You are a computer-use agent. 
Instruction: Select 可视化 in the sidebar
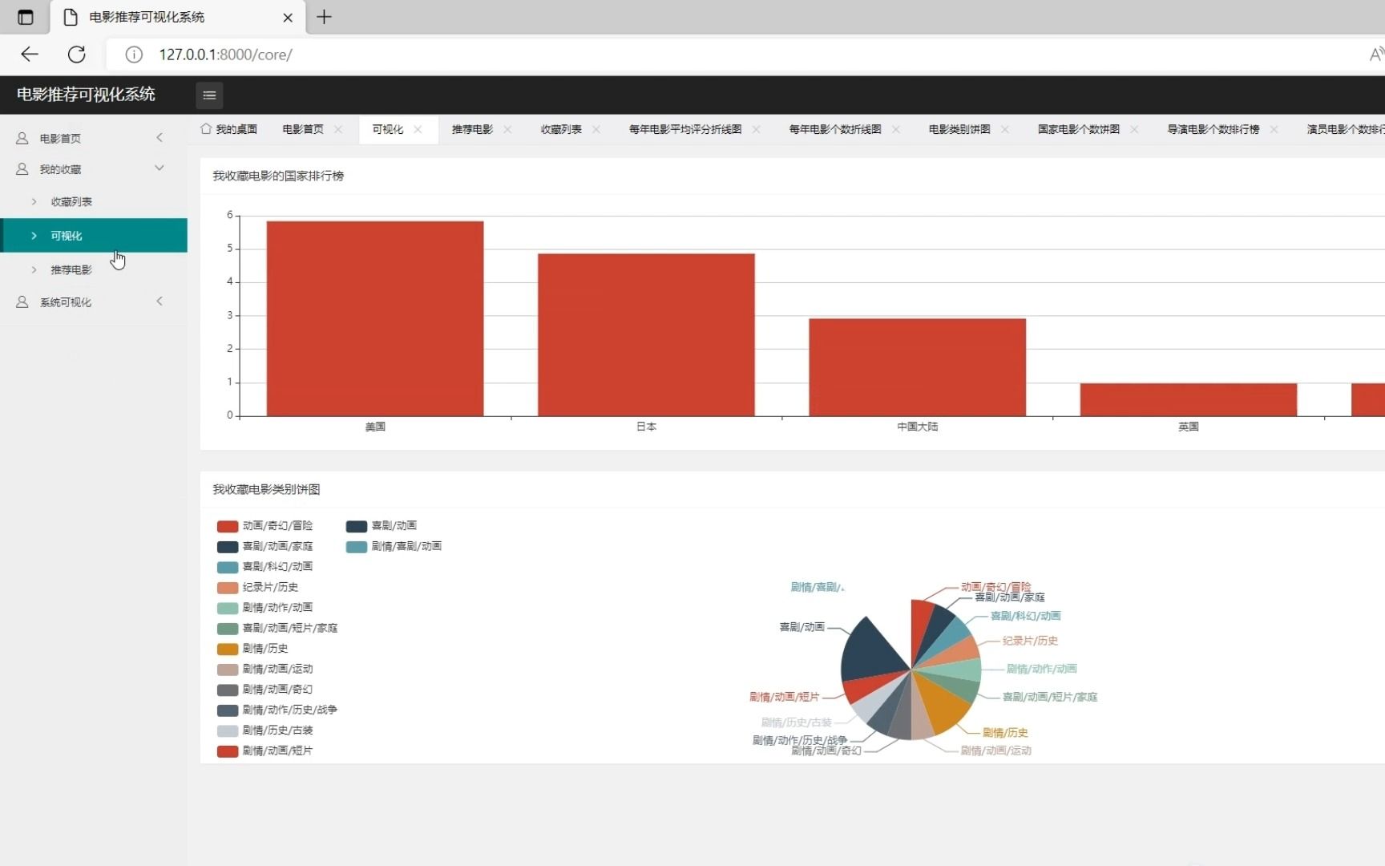pyautogui.click(x=94, y=236)
